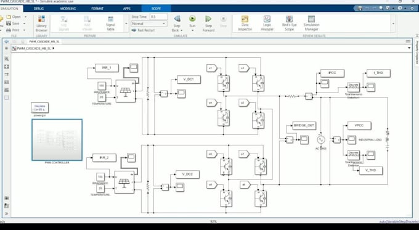Image resolution: width=419 pixels, height=230 pixels.
Task: Open the Logic Analyzer
Action: (x=267, y=23)
